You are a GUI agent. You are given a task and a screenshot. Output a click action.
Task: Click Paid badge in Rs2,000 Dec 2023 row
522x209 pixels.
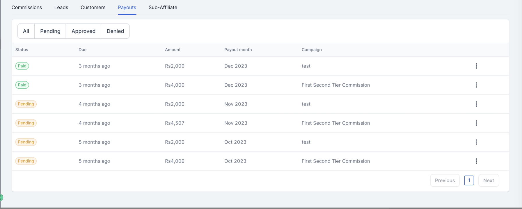(22, 66)
